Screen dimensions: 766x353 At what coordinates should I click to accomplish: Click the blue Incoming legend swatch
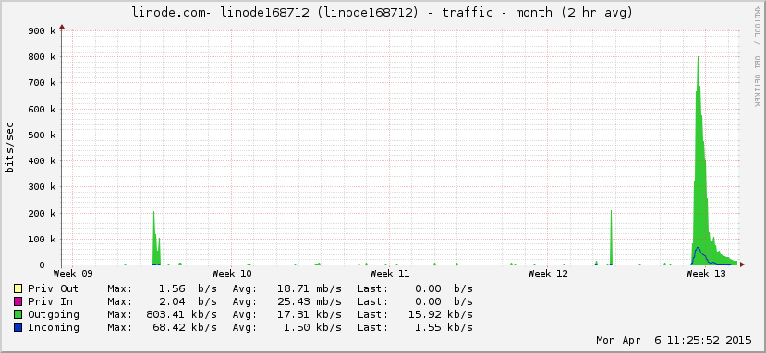coord(18,327)
